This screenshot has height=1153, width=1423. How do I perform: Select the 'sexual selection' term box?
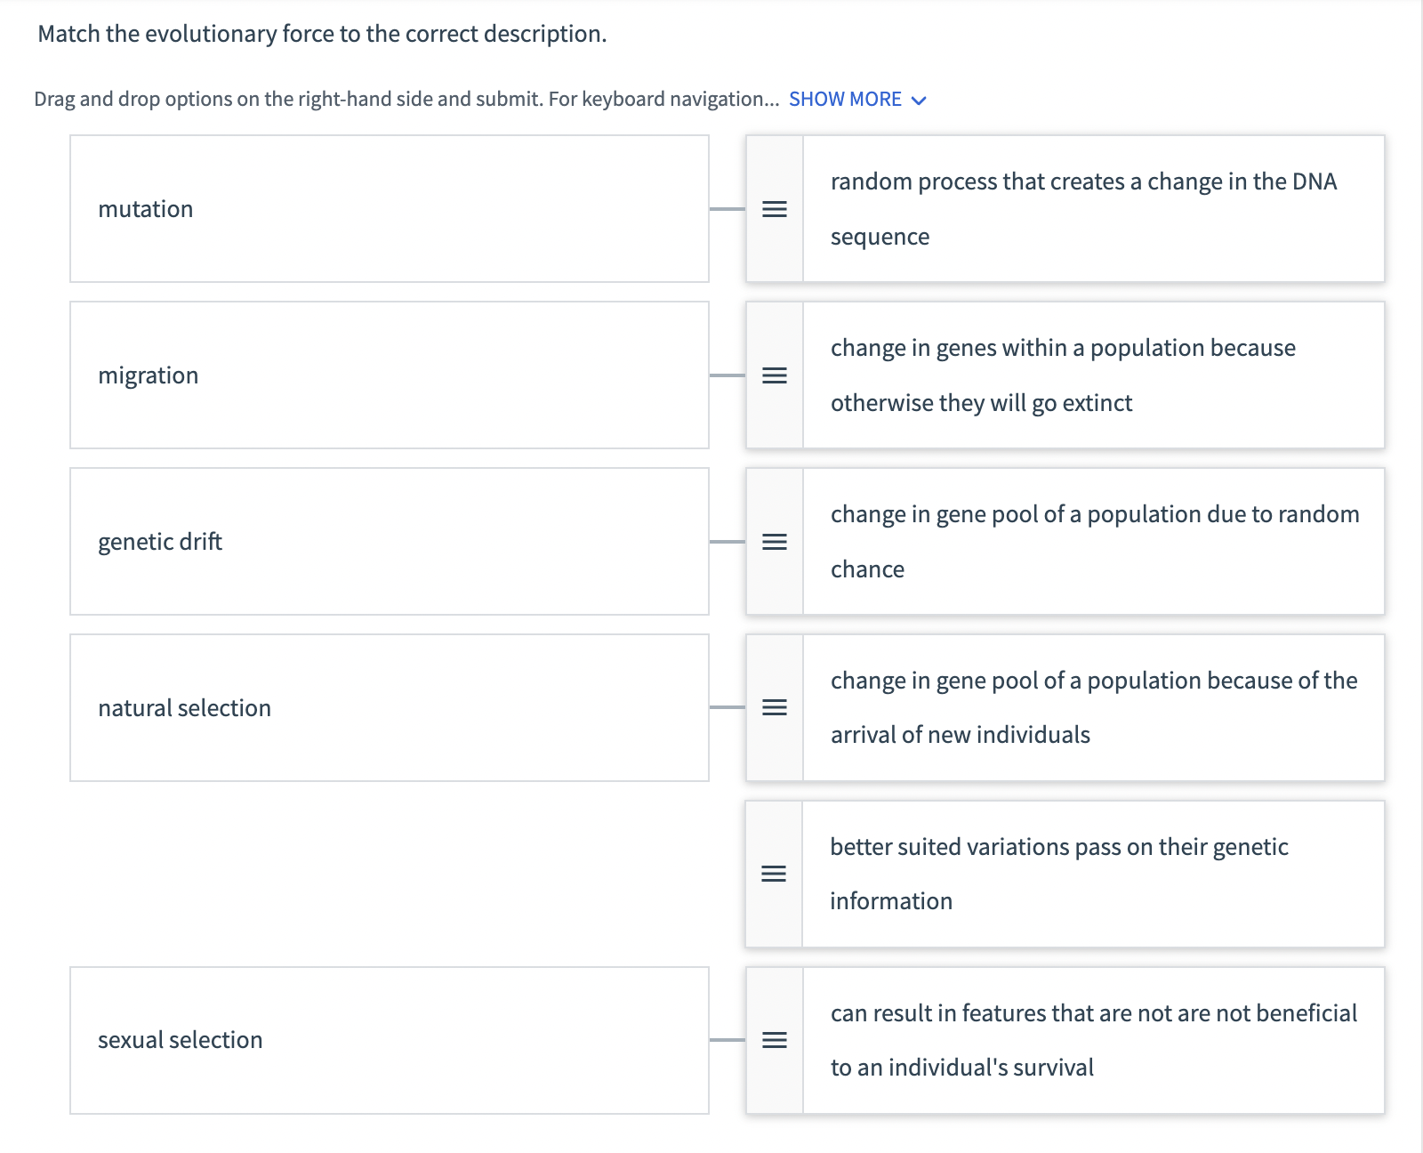(389, 1040)
